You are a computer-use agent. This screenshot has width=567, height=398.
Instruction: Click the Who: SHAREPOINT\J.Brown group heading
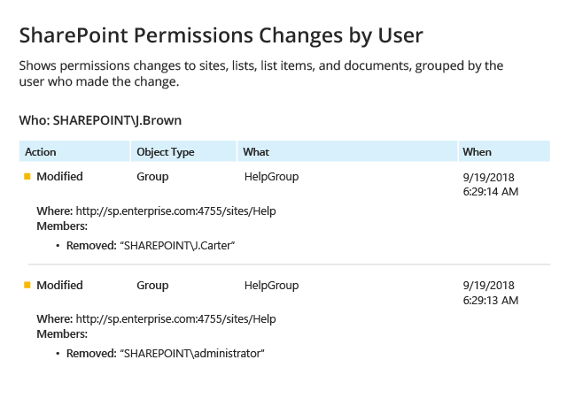(100, 120)
